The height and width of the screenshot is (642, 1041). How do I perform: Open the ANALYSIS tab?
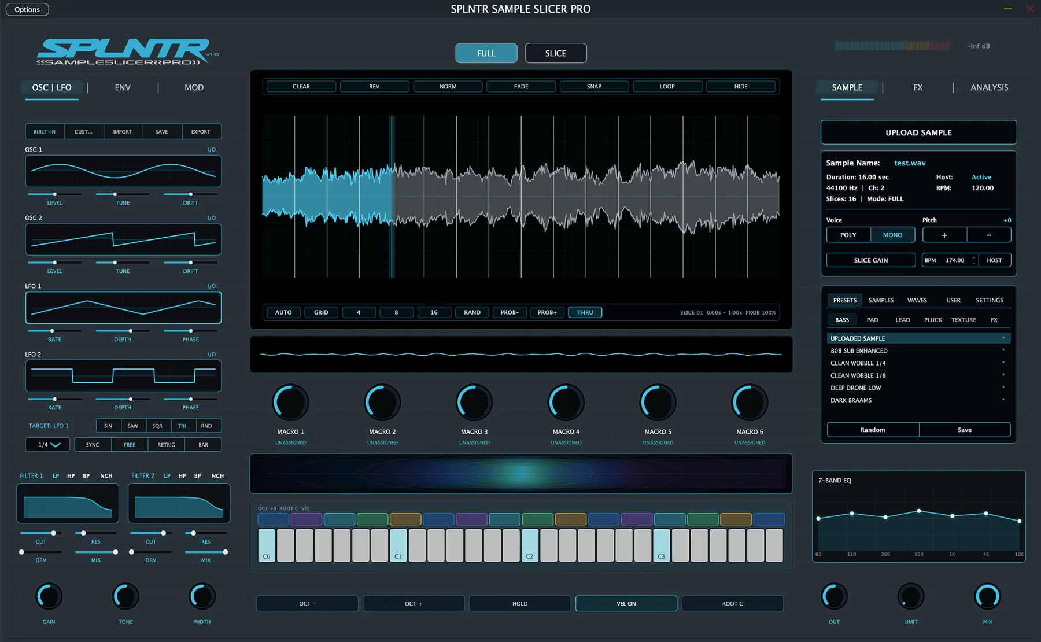click(x=990, y=87)
